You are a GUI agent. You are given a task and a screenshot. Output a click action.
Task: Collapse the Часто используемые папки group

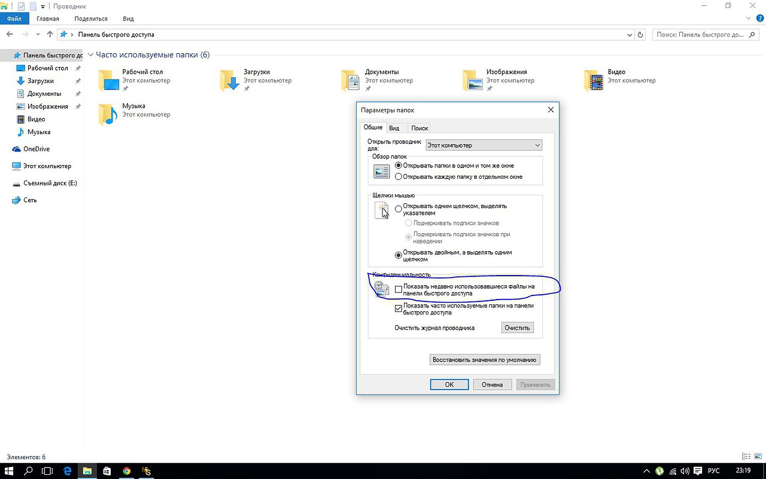point(91,55)
